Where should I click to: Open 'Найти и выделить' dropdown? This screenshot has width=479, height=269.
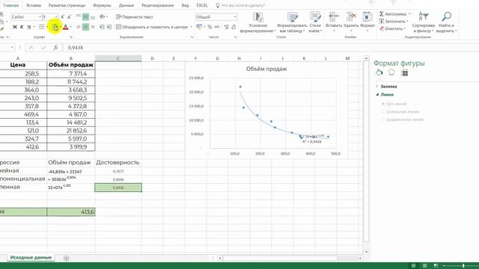click(446, 23)
